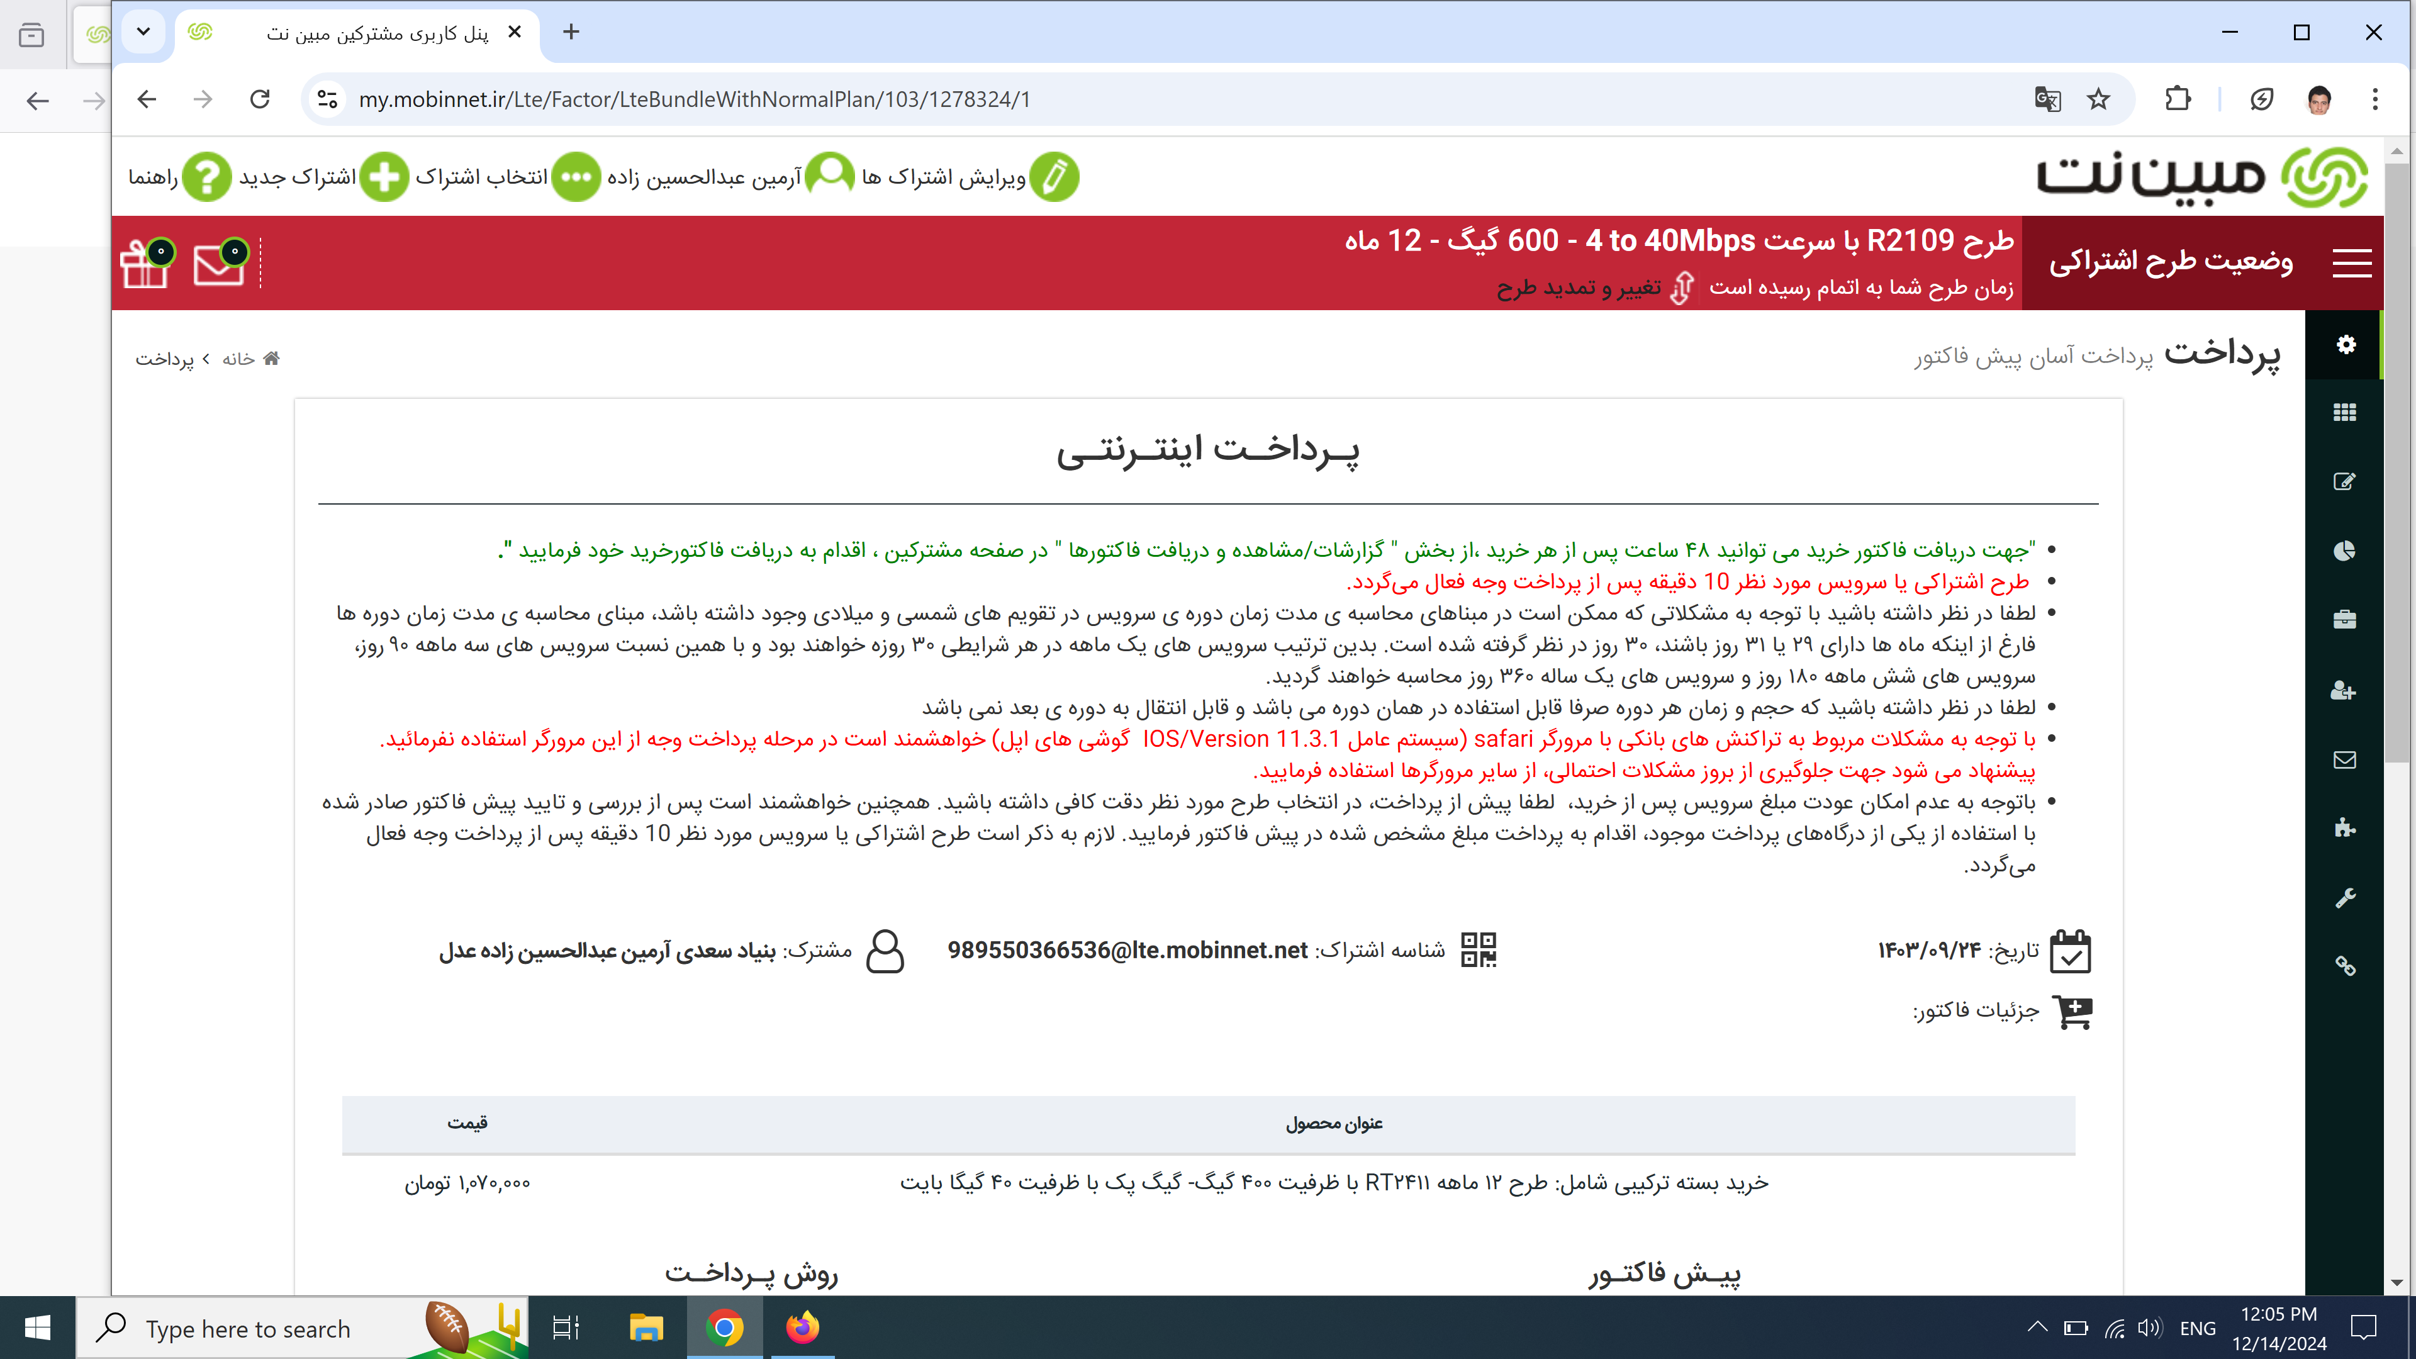Open a new browser tab
The height and width of the screenshot is (1359, 2416).
click(x=571, y=32)
